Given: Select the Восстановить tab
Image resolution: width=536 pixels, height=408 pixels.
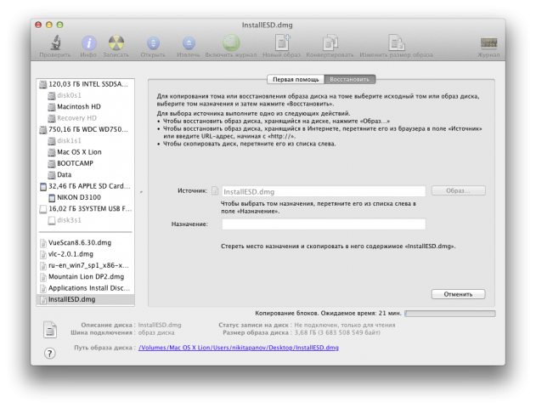Looking at the screenshot, I should click(349, 79).
